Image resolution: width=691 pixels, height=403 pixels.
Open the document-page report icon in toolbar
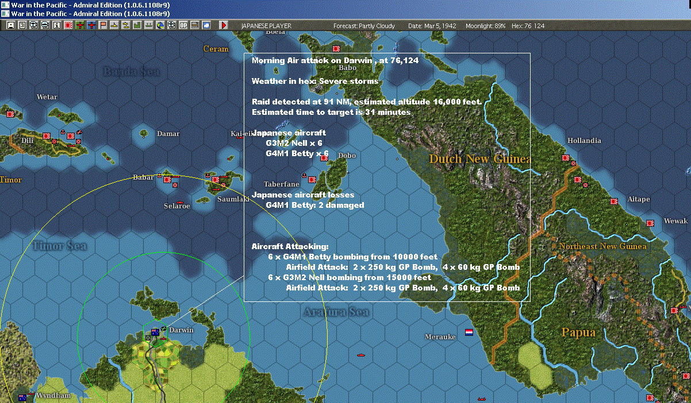pos(22,25)
